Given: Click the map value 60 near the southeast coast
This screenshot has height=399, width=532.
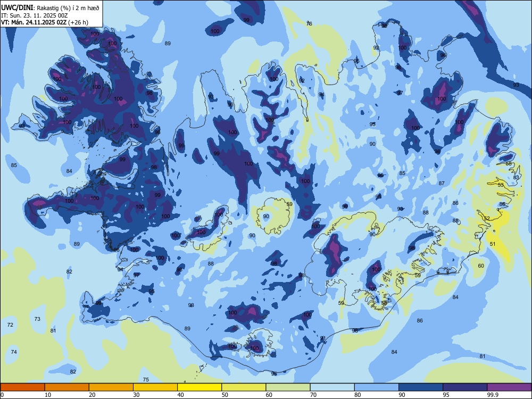Looking at the screenshot, I should point(481,265).
